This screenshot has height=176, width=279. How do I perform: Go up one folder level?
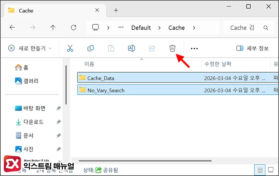tap(53, 27)
